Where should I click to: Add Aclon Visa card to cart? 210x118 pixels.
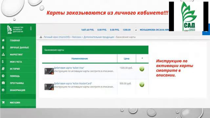(142, 69)
